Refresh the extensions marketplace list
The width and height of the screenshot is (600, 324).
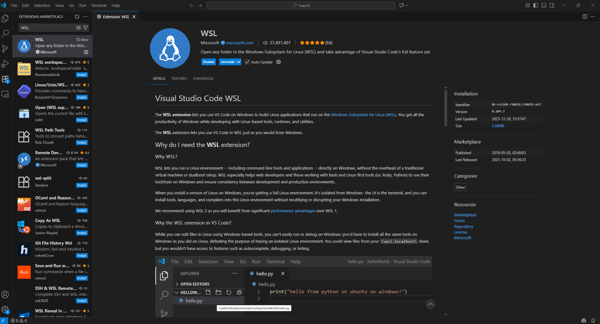pos(77,17)
